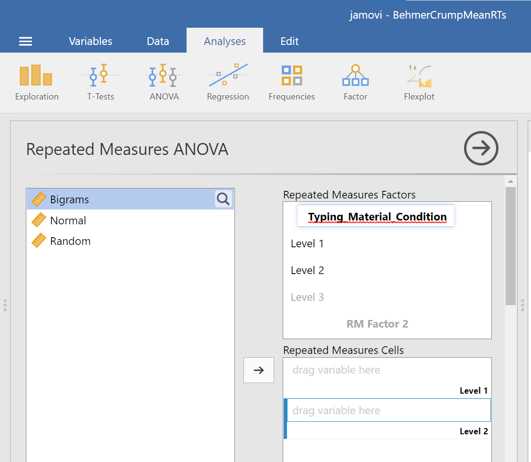Image resolution: width=531 pixels, height=462 pixels.
Task: Open the Edit tab
Action: 289,41
